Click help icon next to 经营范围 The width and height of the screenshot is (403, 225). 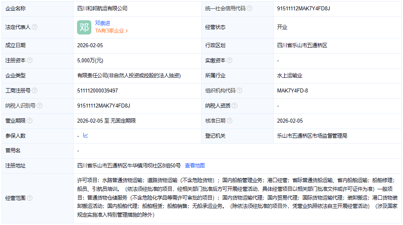30,198
